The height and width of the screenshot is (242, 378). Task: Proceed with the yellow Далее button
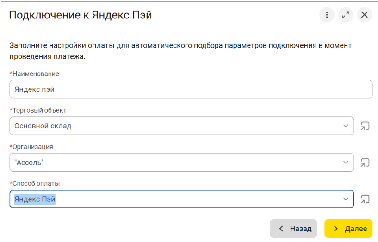coord(348,229)
